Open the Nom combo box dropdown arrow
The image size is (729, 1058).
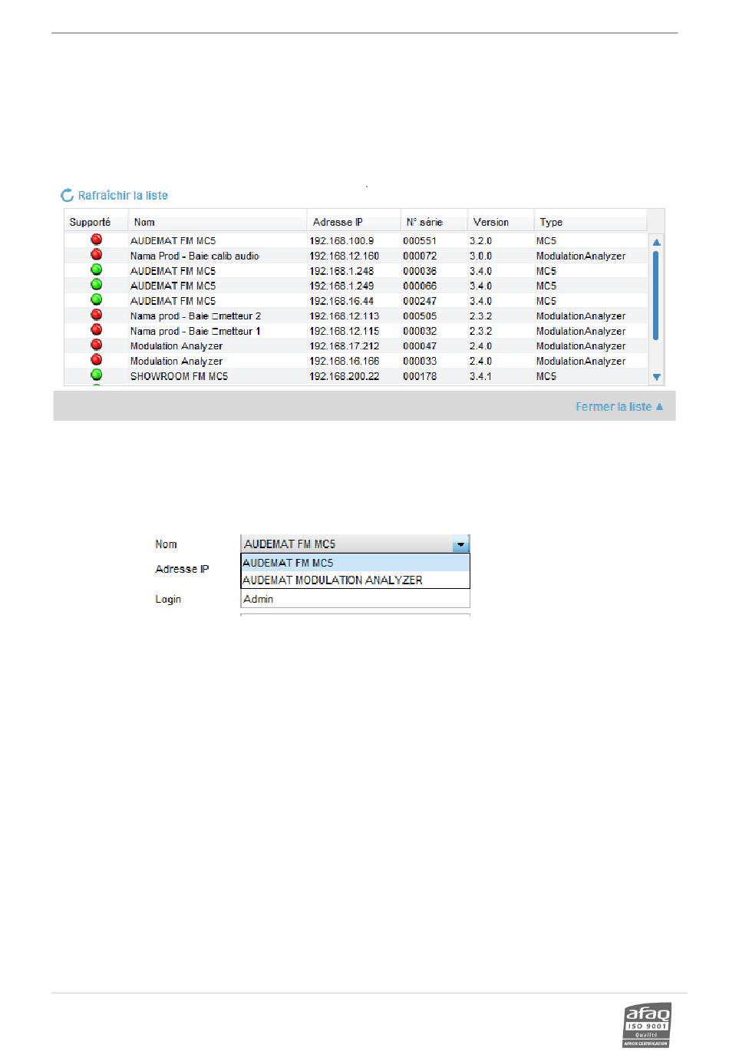coord(460,544)
